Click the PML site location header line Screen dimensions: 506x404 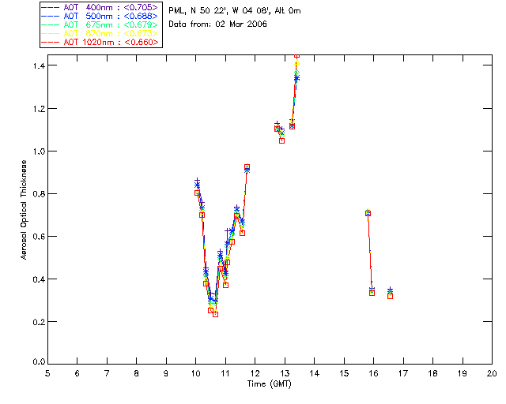(235, 11)
